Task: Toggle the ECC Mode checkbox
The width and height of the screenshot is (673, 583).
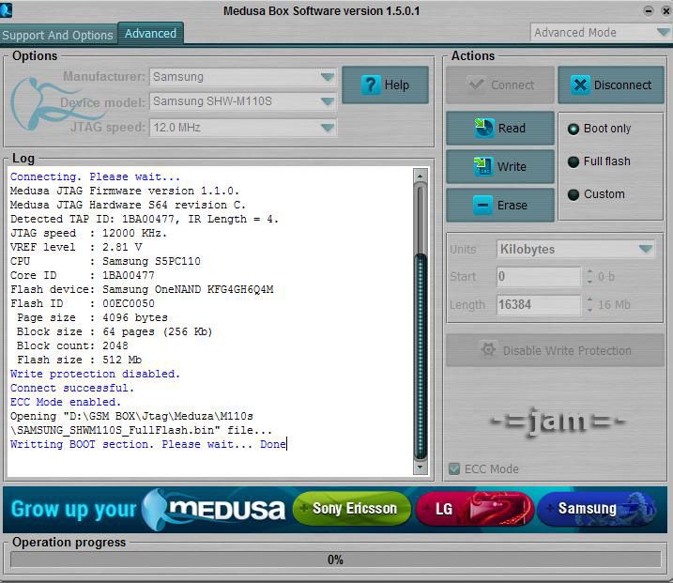Action: pos(454,468)
